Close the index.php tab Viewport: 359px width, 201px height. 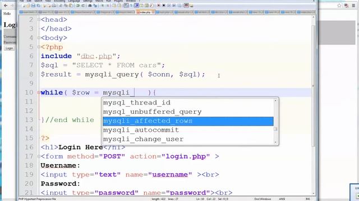(153, 12)
